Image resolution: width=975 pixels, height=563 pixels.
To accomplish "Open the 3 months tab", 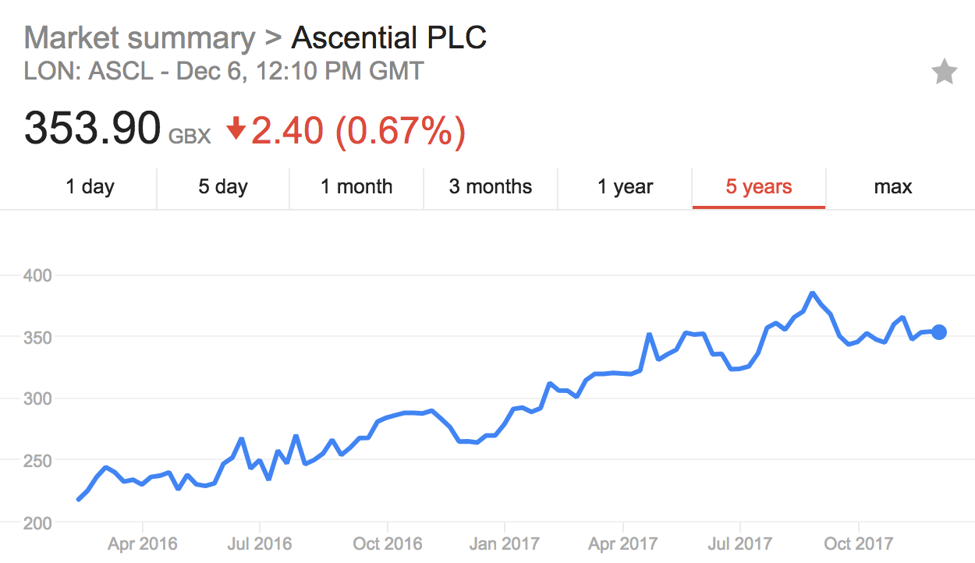I will coord(491,187).
